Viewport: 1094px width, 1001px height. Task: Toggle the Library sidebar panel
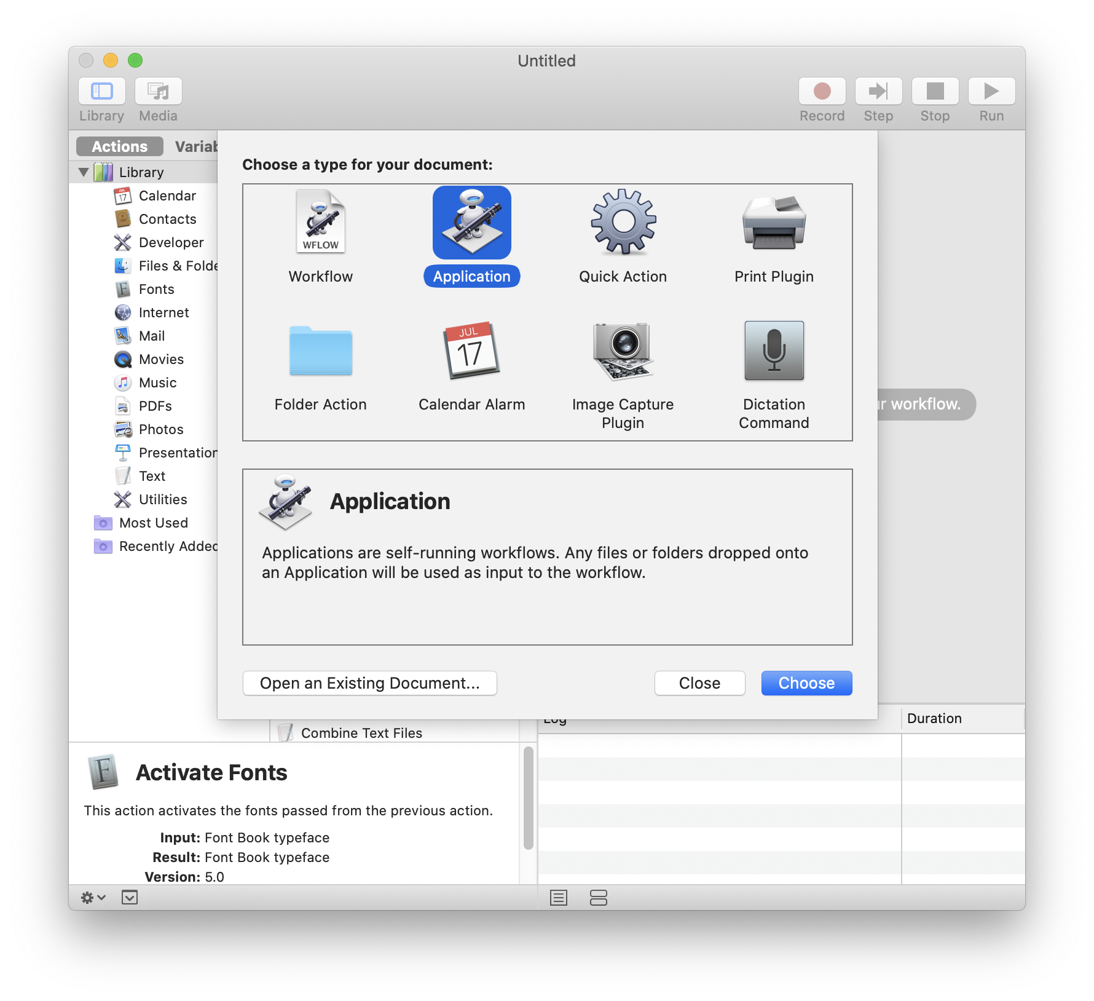pos(102,91)
